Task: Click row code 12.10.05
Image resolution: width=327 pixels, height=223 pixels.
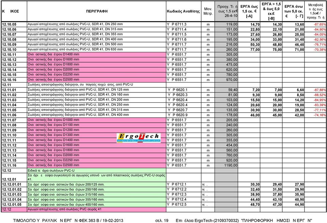Action: point(9,24)
